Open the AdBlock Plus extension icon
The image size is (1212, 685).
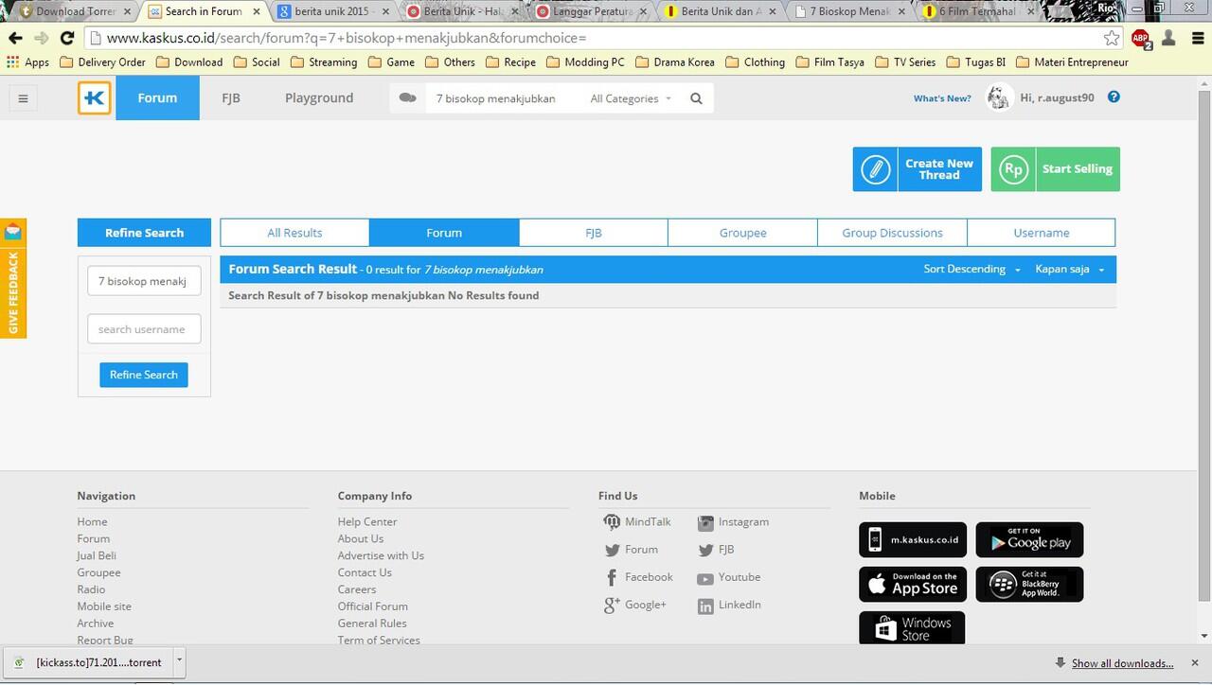[x=1141, y=38]
